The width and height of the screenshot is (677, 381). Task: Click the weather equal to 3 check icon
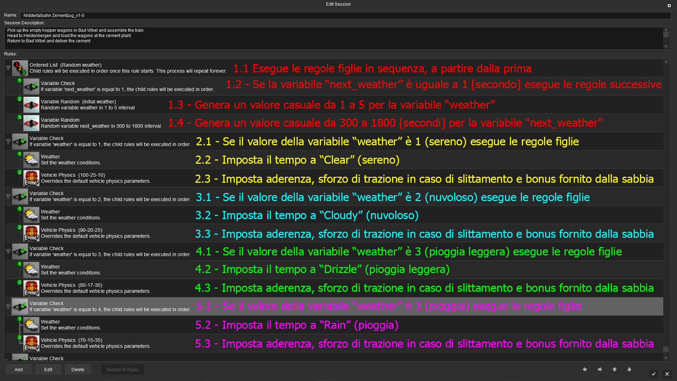pyautogui.click(x=20, y=252)
